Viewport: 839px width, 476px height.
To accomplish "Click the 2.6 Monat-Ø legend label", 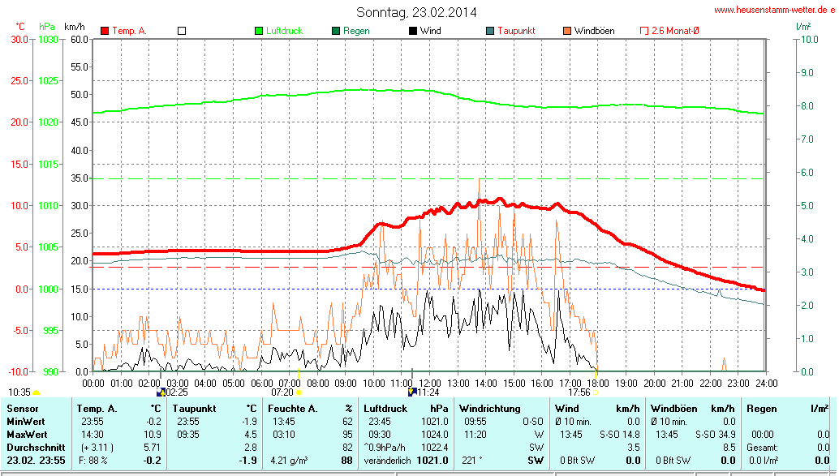I will tap(675, 31).
